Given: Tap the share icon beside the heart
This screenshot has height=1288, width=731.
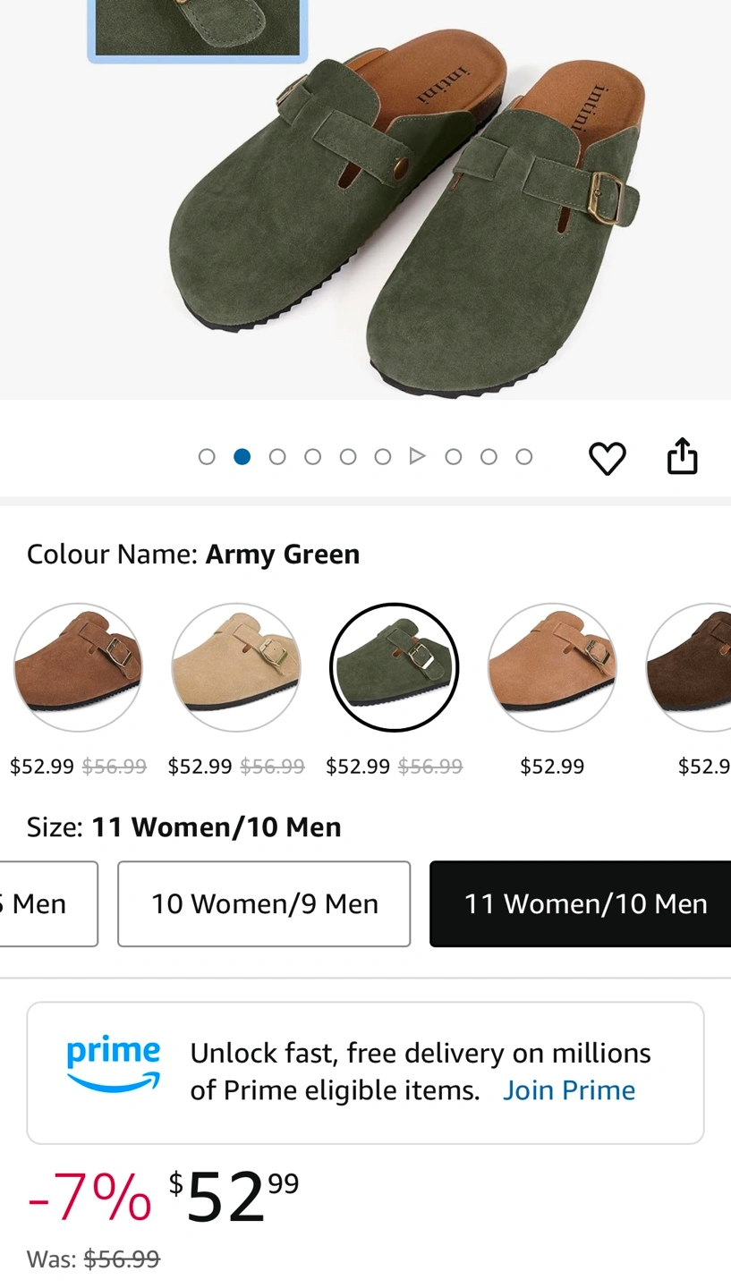Looking at the screenshot, I should [682, 455].
